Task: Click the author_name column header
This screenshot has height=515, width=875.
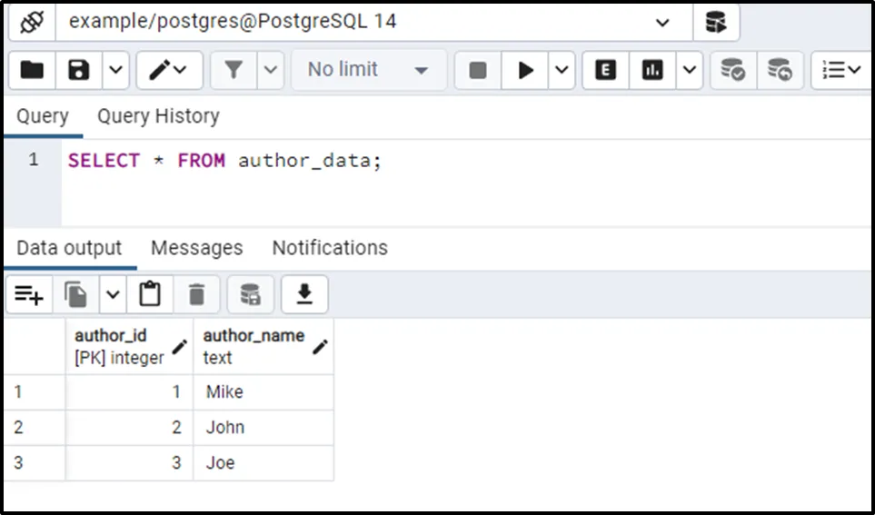Action: (x=254, y=336)
